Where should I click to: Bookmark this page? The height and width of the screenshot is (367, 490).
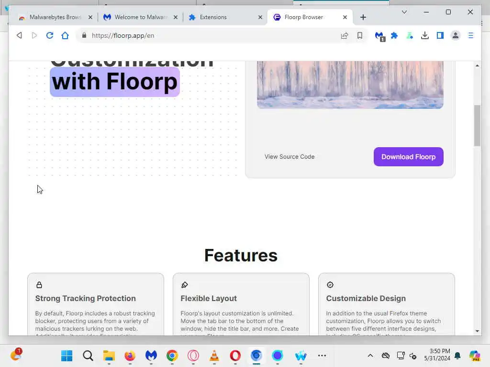[x=360, y=35]
